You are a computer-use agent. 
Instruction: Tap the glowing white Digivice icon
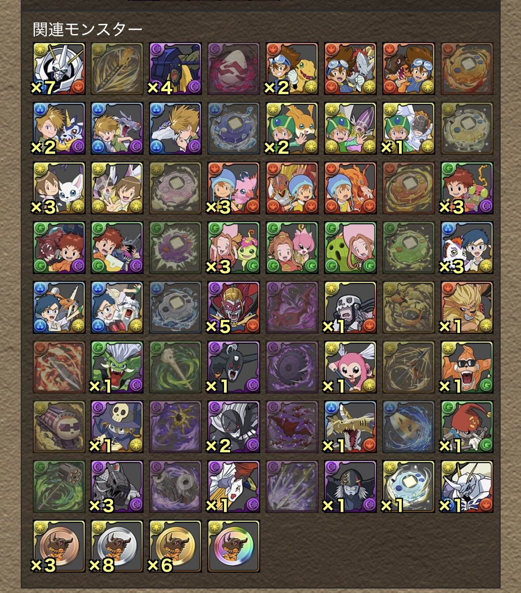(x=409, y=486)
